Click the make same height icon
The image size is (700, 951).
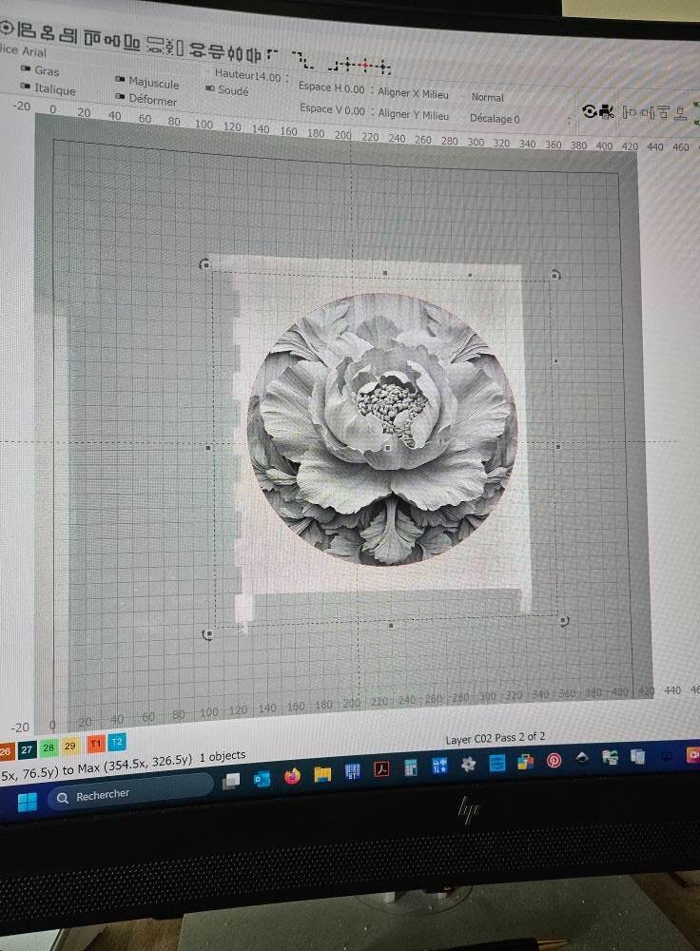tap(175, 48)
